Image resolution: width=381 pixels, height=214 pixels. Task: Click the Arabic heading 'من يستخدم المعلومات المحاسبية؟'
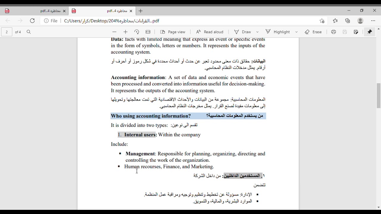235,116
